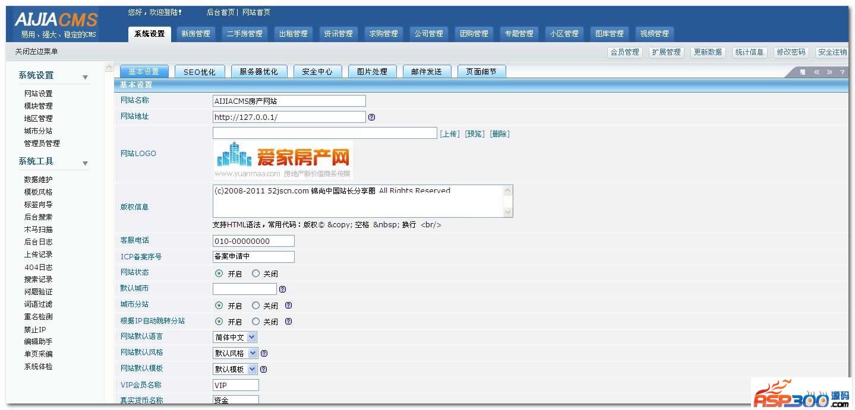855x410 pixels.
Task: Click the [预览] link for 网站LOGO
Action: (x=475, y=134)
